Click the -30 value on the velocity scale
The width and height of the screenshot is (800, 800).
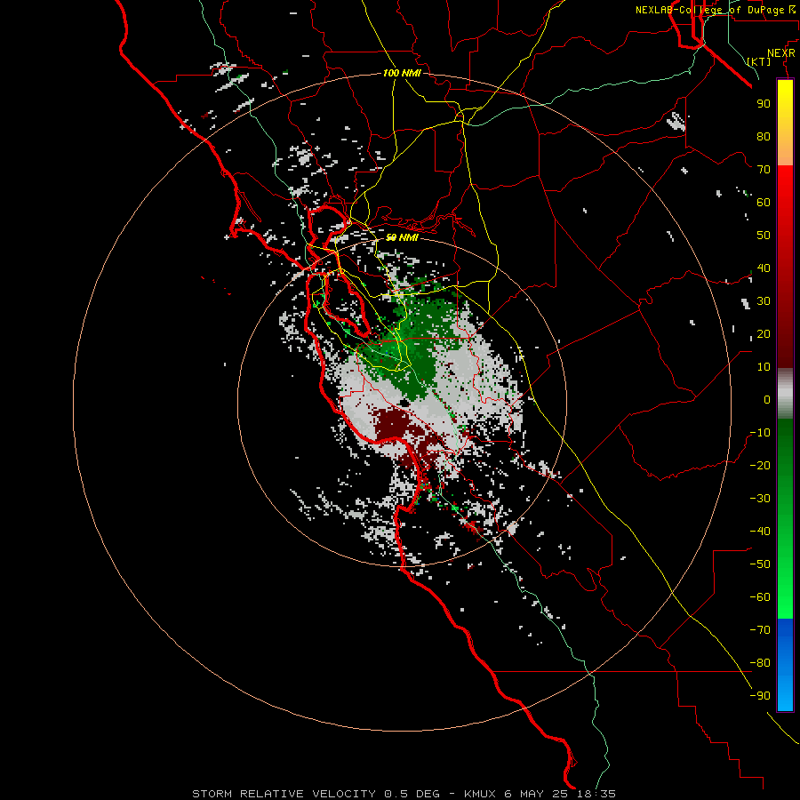[760, 499]
